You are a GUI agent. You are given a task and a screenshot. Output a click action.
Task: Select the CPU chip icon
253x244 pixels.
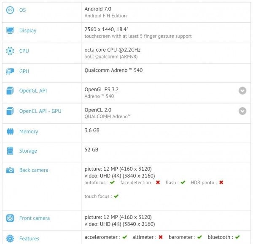pos(10,51)
